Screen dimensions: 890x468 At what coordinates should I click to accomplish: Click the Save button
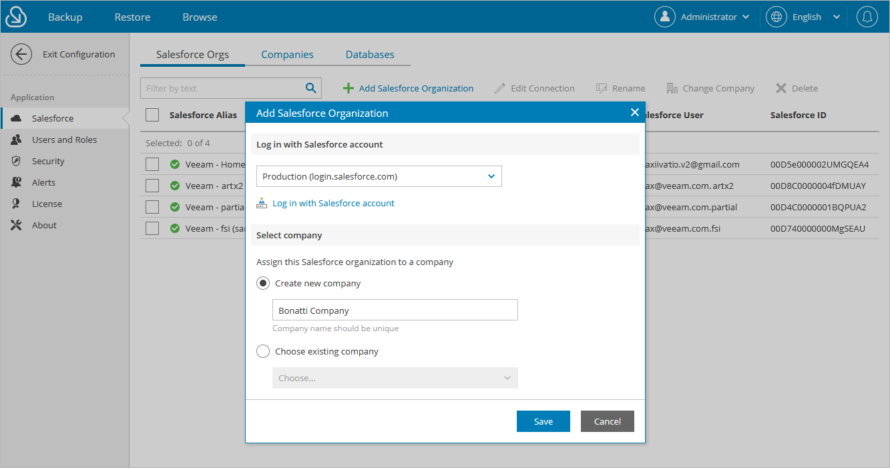point(543,421)
